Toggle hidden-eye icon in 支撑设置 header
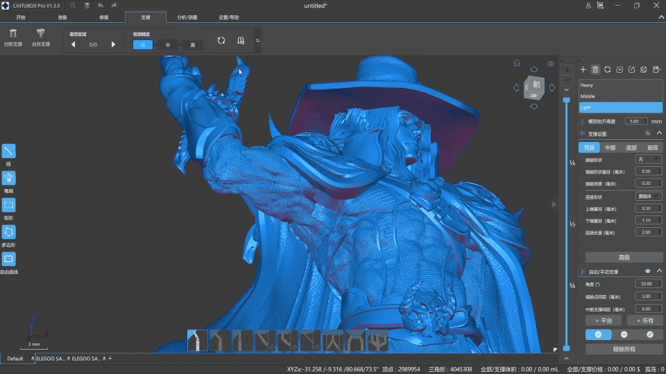666x374 pixels. [x=648, y=133]
